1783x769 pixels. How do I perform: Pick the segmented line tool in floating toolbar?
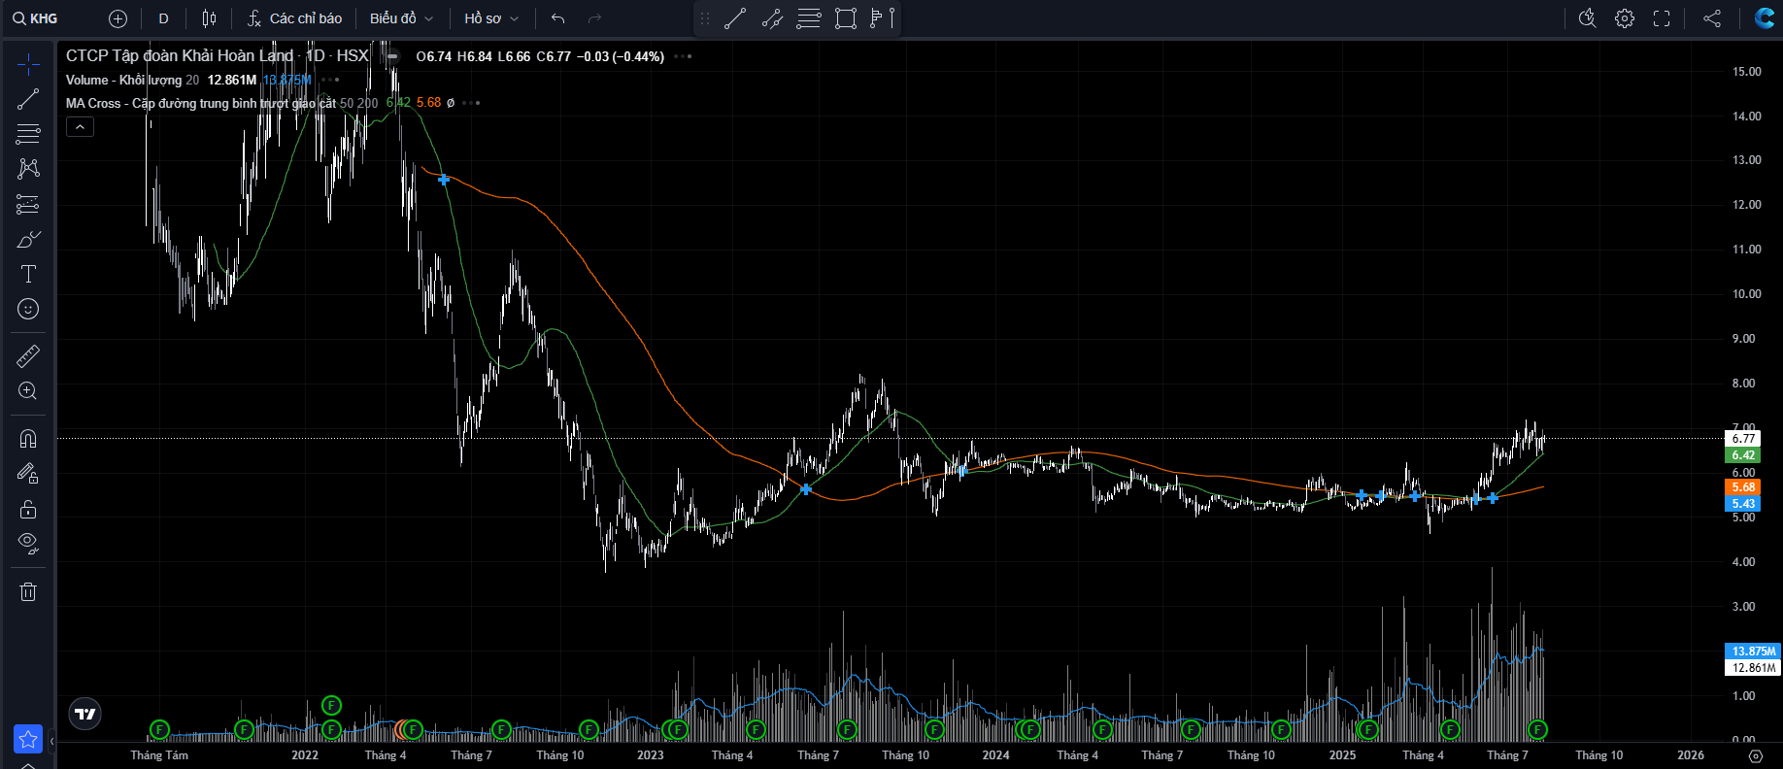(x=772, y=18)
